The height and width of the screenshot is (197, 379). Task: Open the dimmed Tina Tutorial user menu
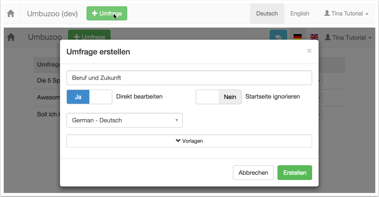(348, 37)
